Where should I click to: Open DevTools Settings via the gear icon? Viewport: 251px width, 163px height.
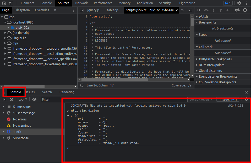coord(239,3)
